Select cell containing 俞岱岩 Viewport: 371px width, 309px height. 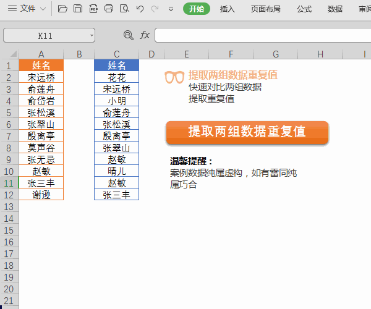click(x=41, y=101)
